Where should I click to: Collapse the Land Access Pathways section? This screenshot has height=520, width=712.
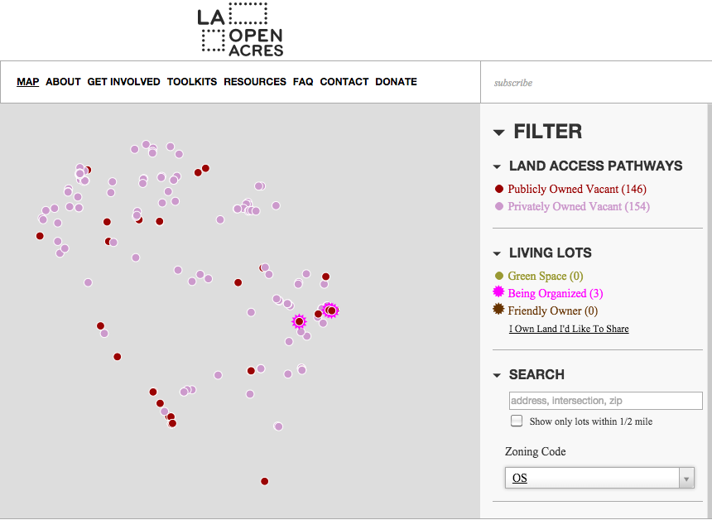(x=498, y=166)
